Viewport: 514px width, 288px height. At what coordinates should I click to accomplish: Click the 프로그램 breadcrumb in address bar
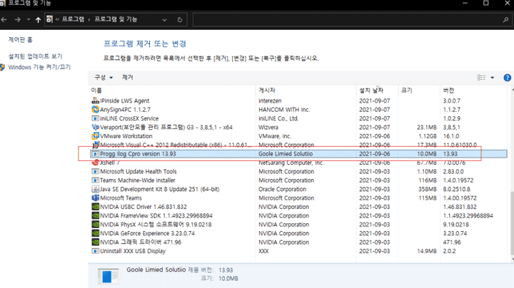point(73,19)
